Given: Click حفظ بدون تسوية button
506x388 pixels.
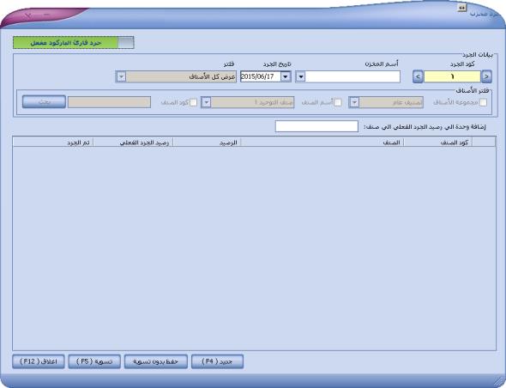Looking at the screenshot, I should pyautogui.click(x=156, y=361).
